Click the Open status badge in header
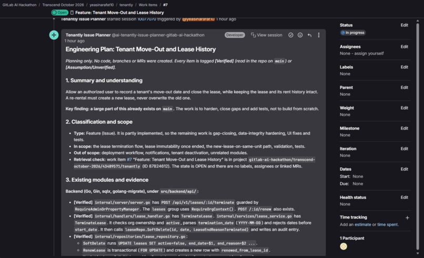 pos(59,13)
